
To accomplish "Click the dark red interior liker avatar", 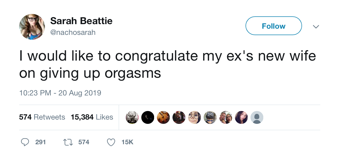I will (x=179, y=117).
